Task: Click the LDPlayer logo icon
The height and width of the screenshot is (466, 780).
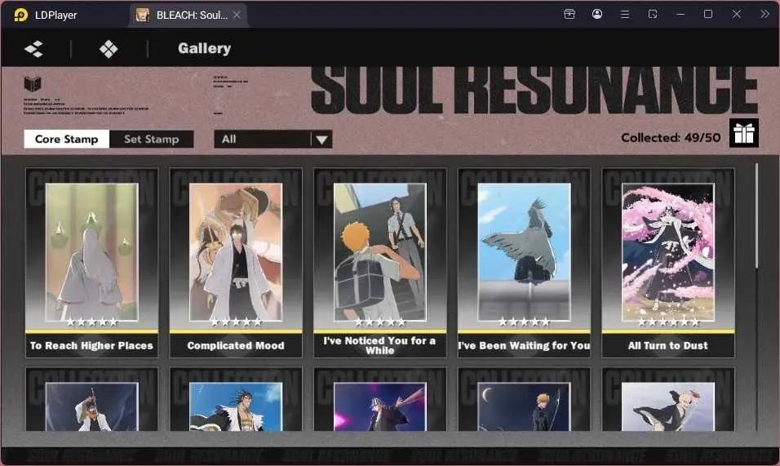Action: (21, 15)
